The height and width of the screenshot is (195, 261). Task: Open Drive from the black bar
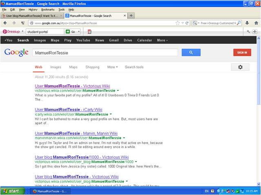pos(128,40)
